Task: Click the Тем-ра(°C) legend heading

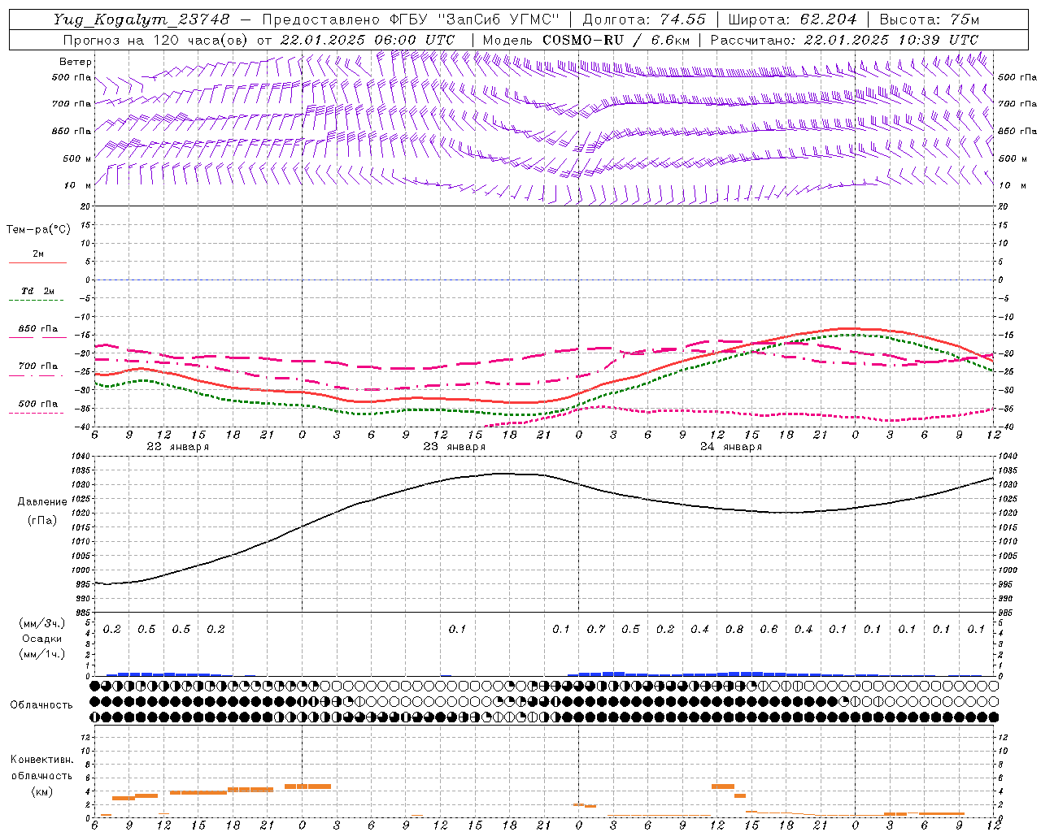Action: click(x=38, y=230)
